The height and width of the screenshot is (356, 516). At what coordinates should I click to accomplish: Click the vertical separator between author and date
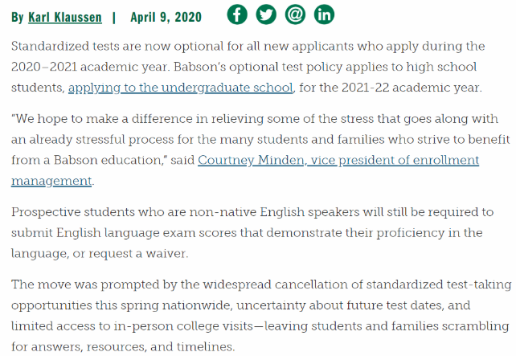113,16
